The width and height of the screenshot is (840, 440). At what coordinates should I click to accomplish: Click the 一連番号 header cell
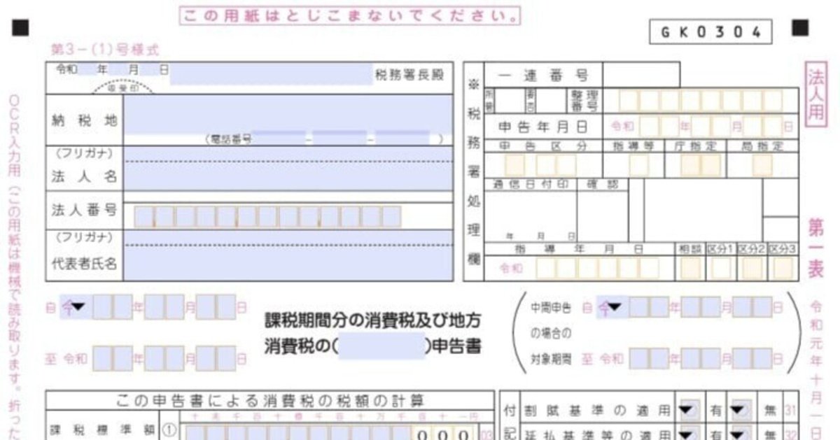point(543,76)
